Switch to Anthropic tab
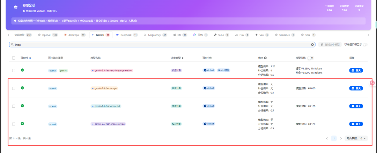The width and height of the screenshot is (377, 153). 75,35
